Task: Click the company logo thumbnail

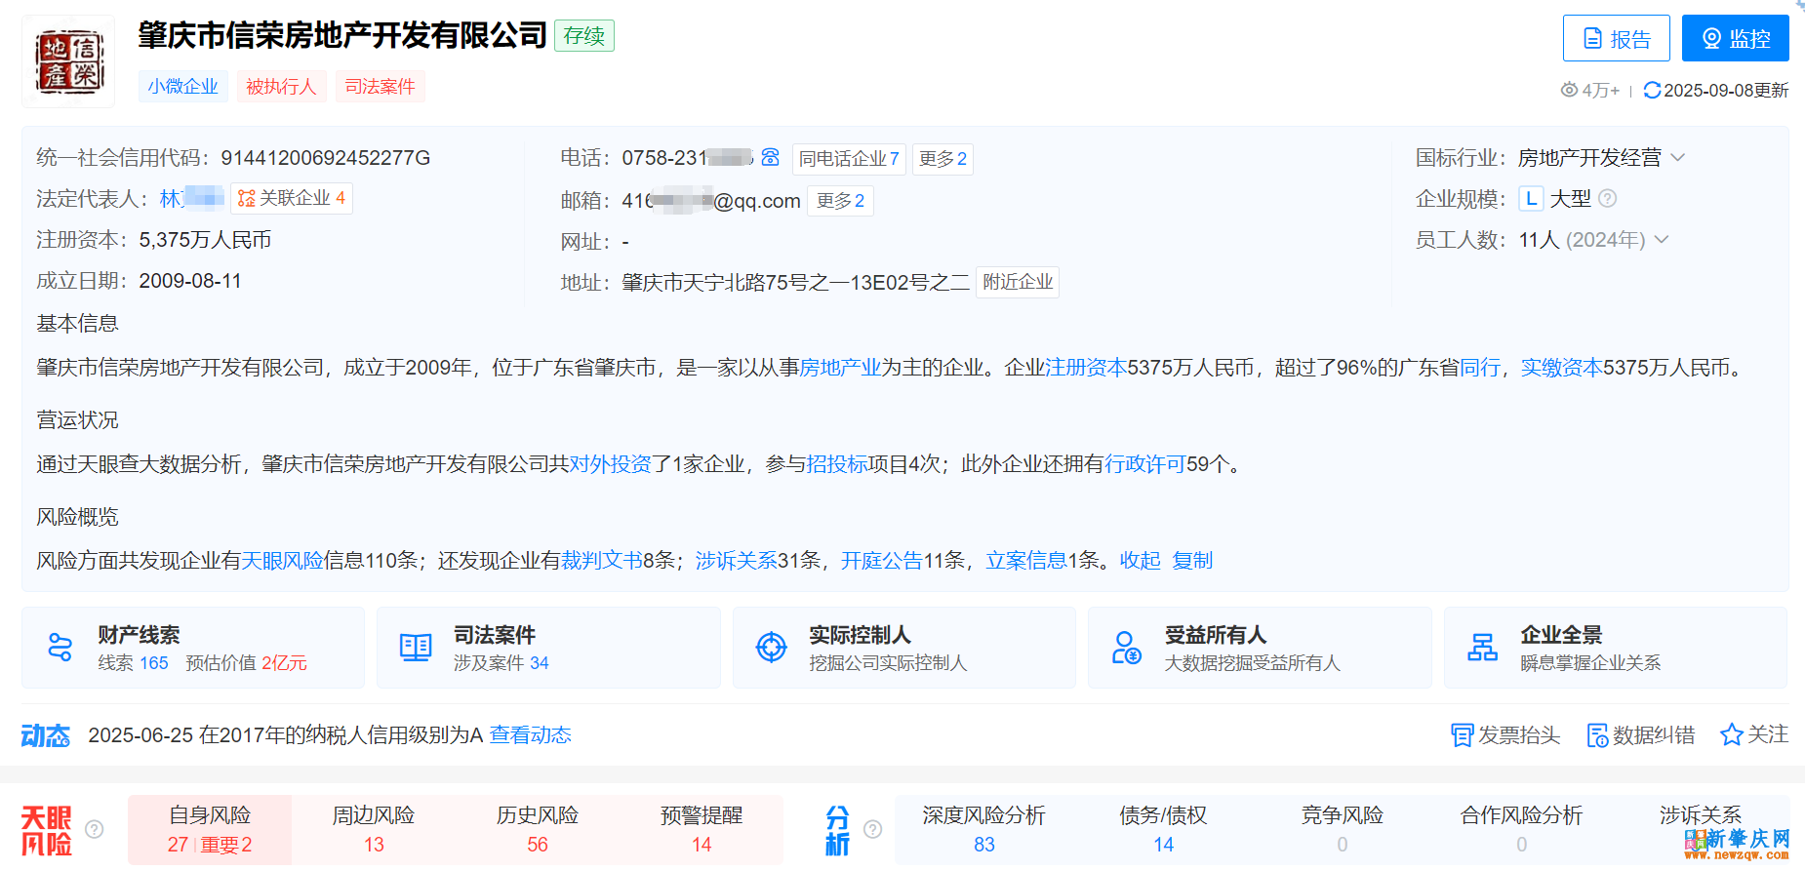Action: pos(68,61)
